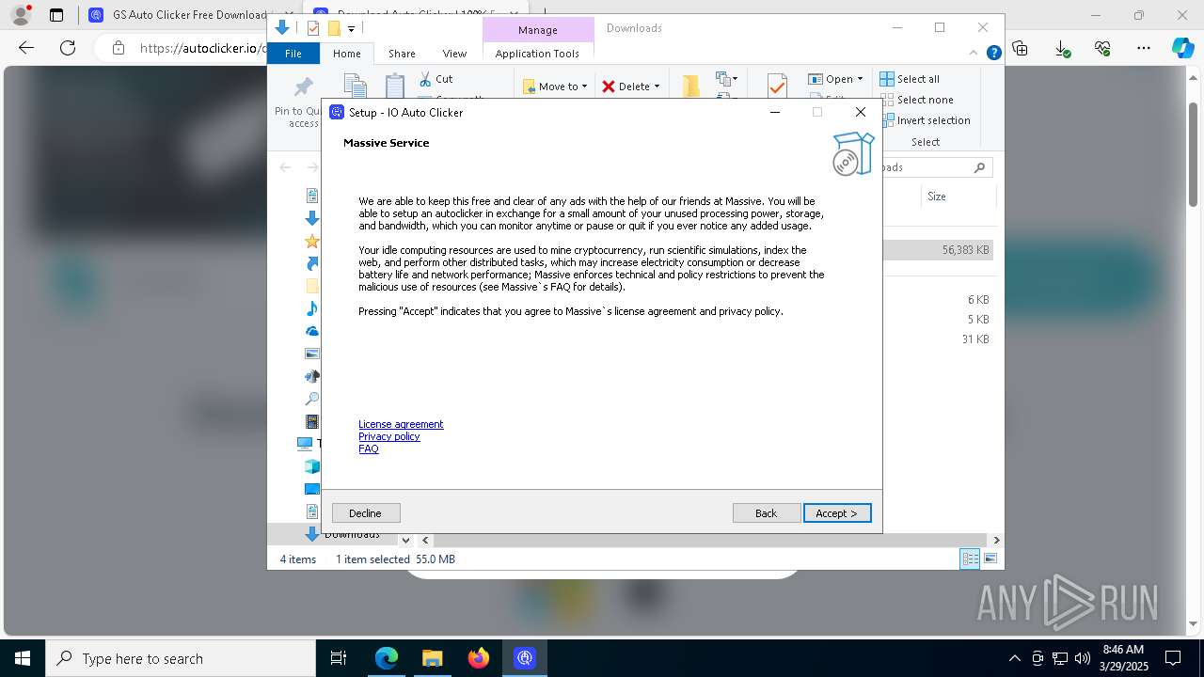Expand the Delete dropdown arrow

657,87
